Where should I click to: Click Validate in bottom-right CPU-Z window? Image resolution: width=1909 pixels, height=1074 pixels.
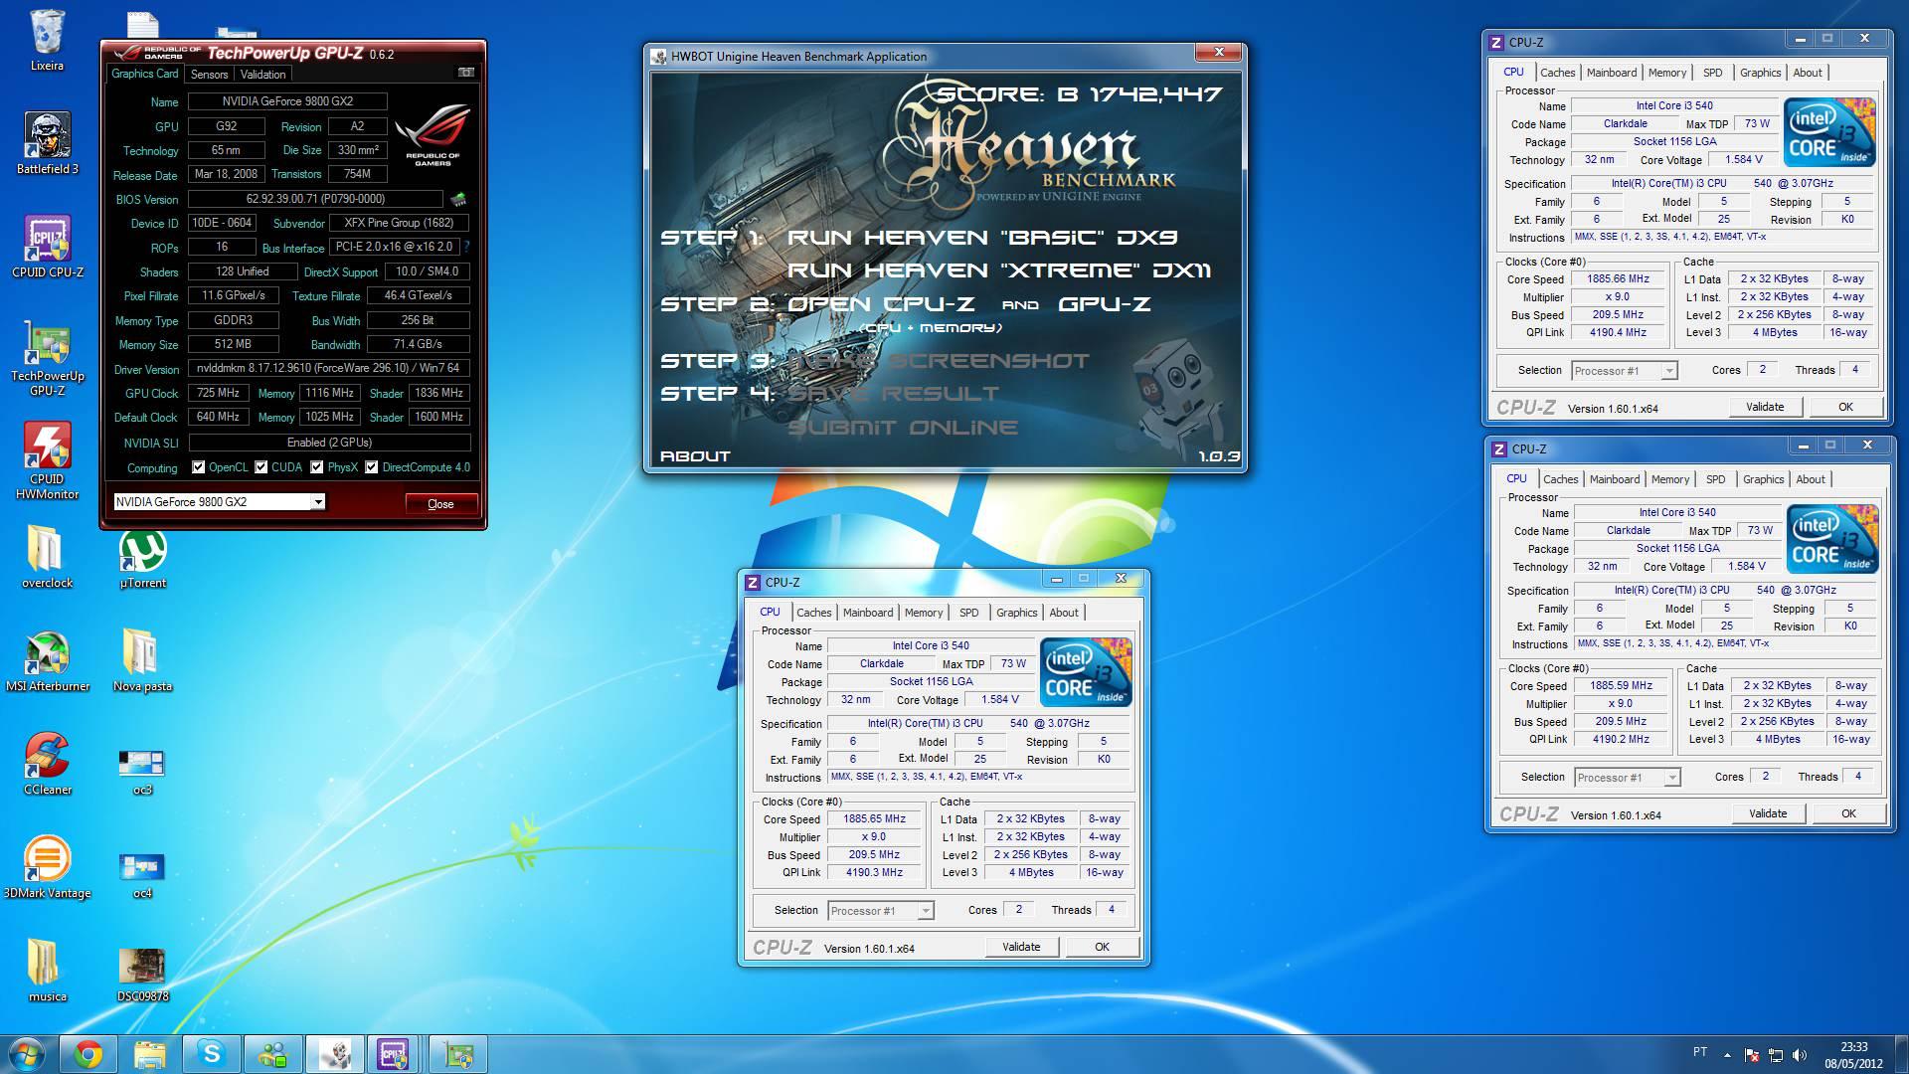click(1768, 813)
